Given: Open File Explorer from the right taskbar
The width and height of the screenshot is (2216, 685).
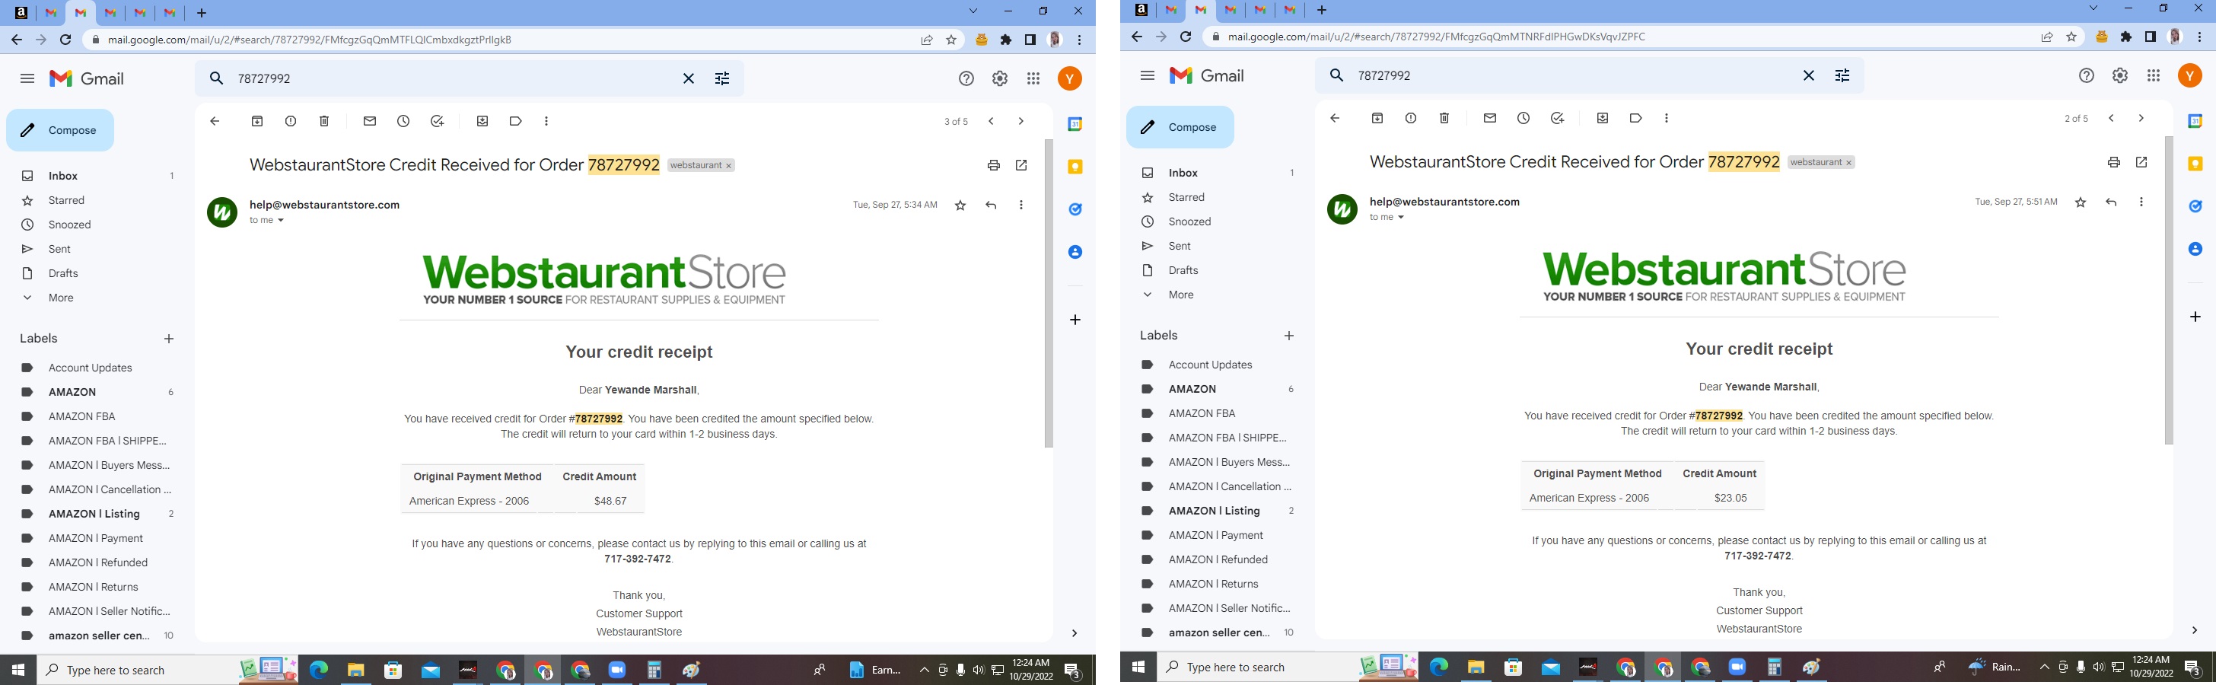Looking at the screenshot, I should coord(1476,667).
